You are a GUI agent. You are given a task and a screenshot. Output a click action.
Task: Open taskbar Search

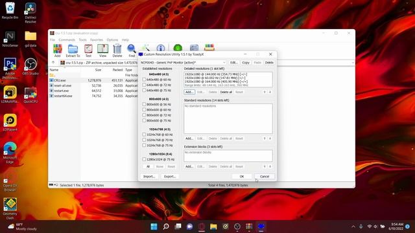click(x=166, y=227)
